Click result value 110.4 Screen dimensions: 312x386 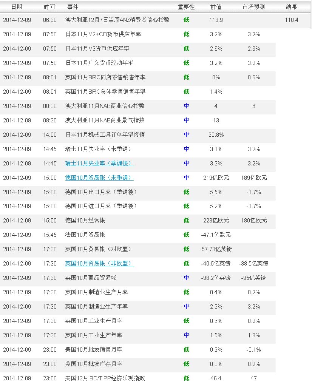pyautogui.click(x=292, y=20)
